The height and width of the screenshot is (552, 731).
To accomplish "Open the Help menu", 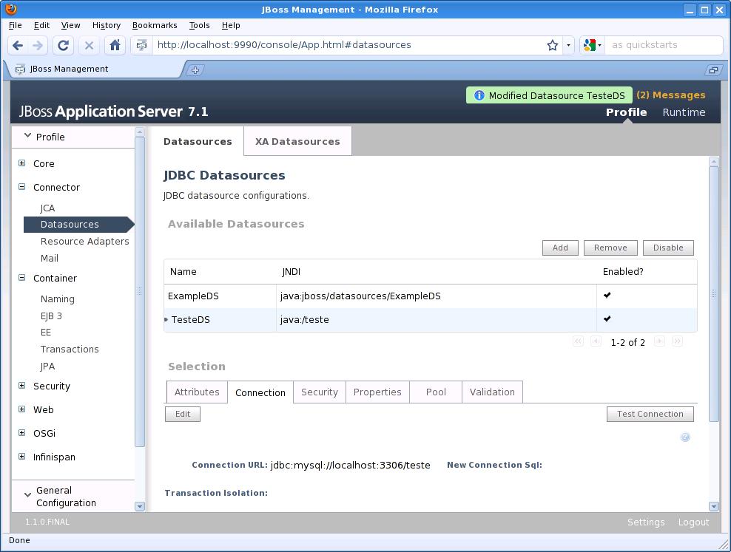I will click(x=231, y=25).
